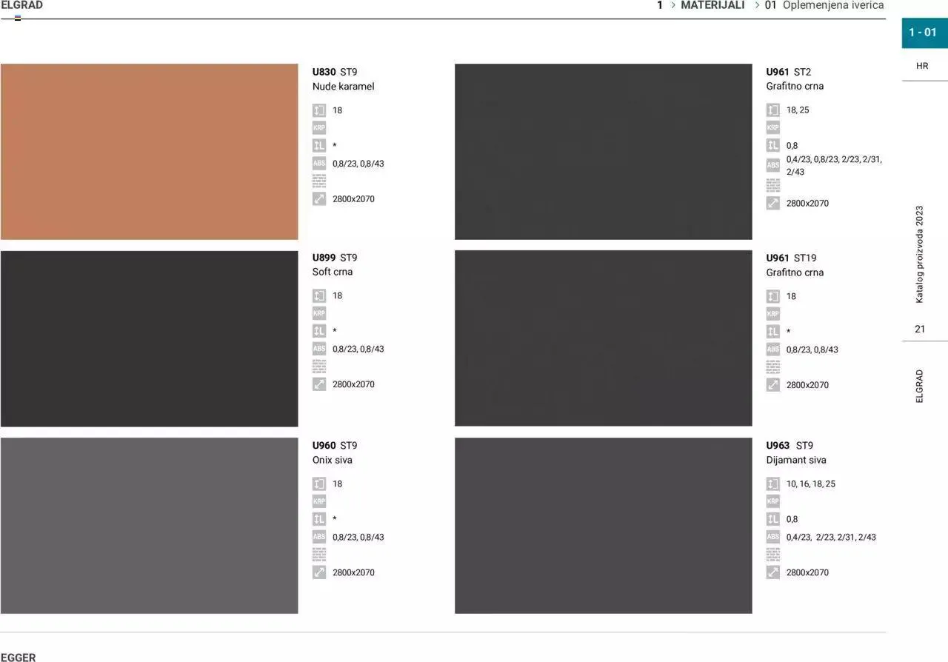Click the KRP icon under U899 Soft crna
The height and width of the screenshot is (662, 948).
[319, 313]
